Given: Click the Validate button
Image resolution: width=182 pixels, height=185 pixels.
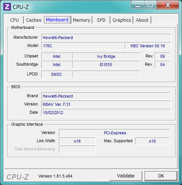Looking at the screenshot, I should tap(126, 176).
